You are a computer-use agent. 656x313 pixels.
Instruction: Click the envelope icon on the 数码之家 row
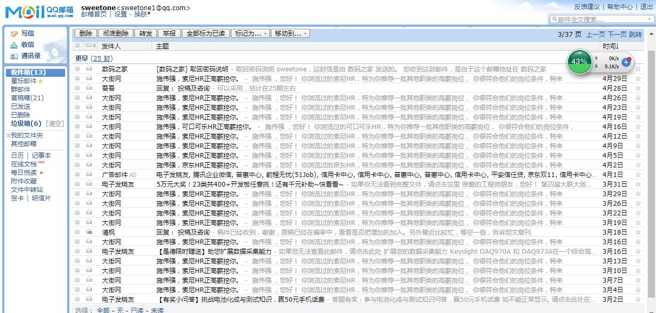click(89, 69)
